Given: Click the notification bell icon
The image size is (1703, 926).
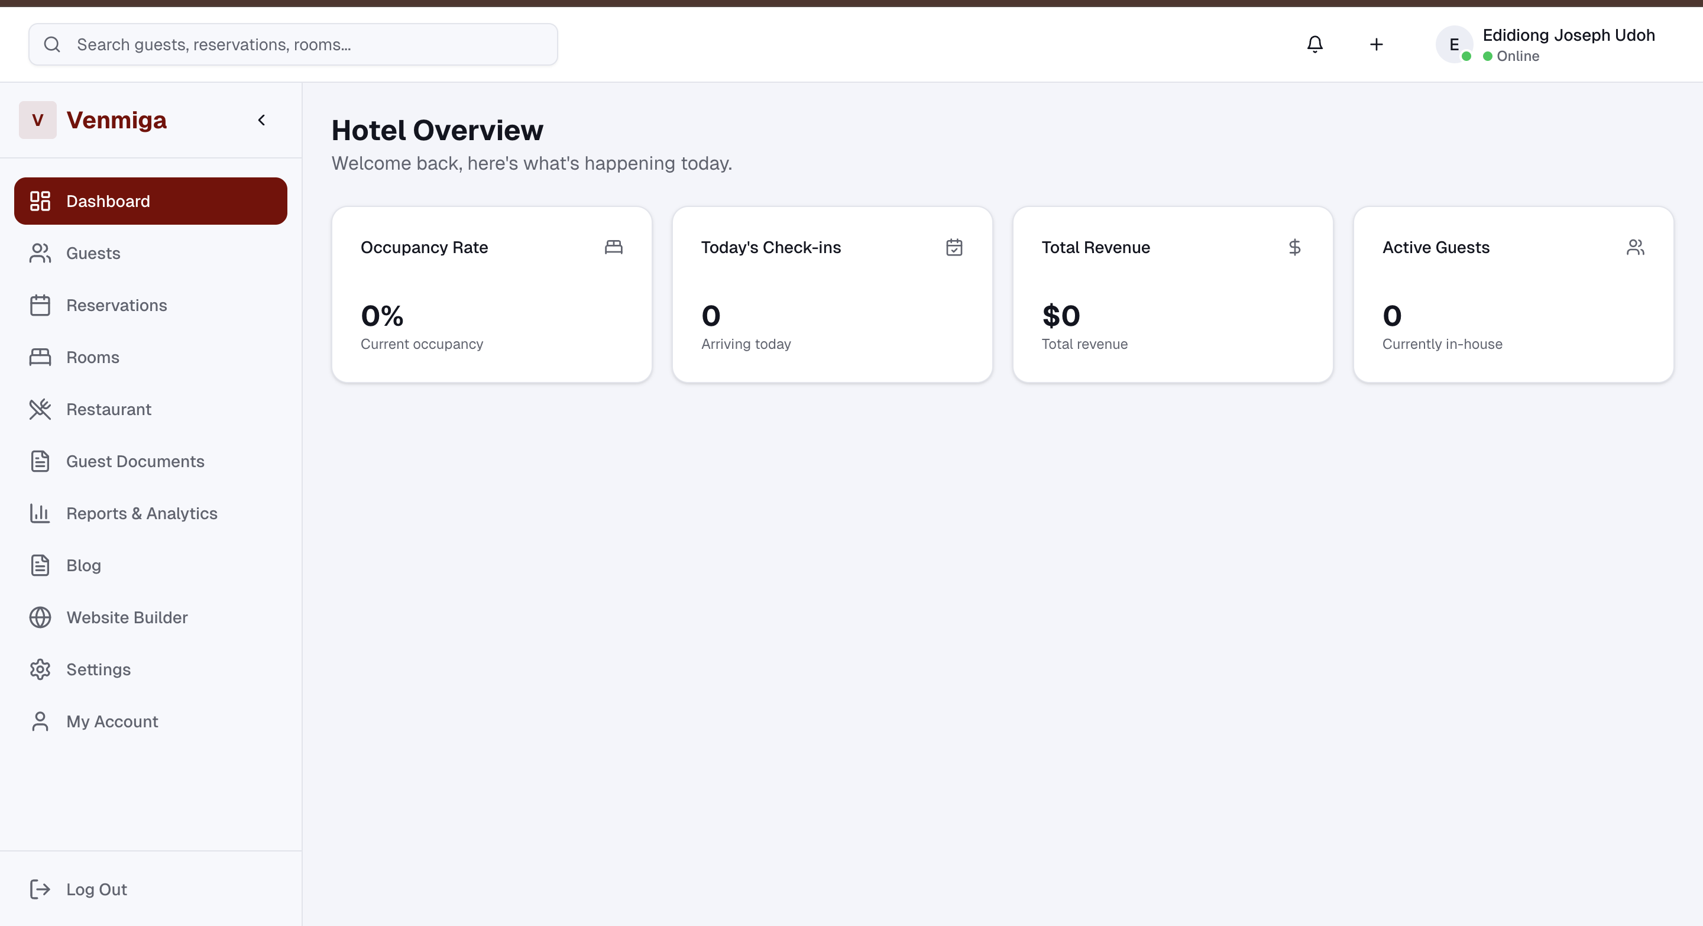Looking at the screenshot, I should [x=1315, y=44].
